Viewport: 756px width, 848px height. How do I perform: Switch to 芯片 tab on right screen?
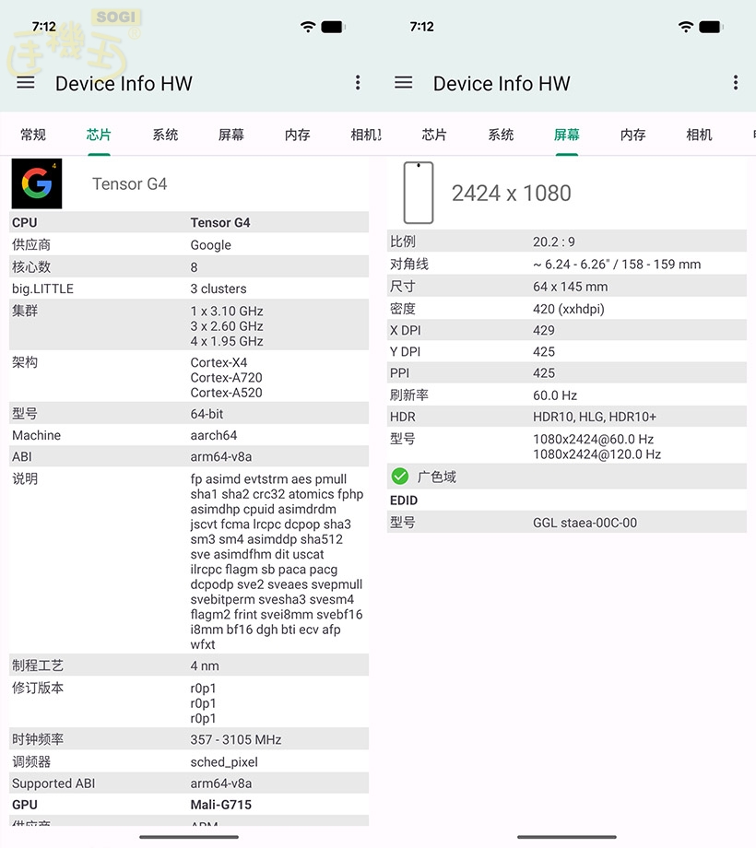pos(434,135)
